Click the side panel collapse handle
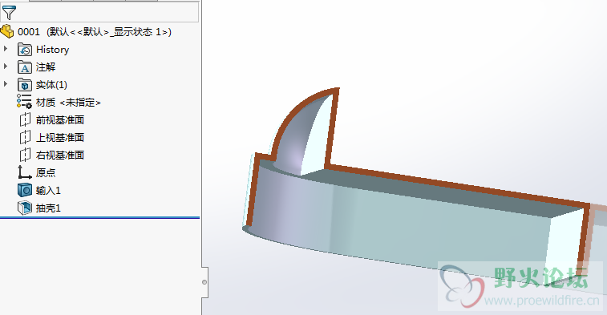This screenshot has width=607, height=315. [204, 282]
